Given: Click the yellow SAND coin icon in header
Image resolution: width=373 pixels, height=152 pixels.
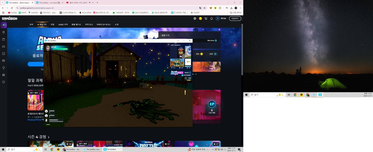Looking at the screenshot, I should click(200, 18).
